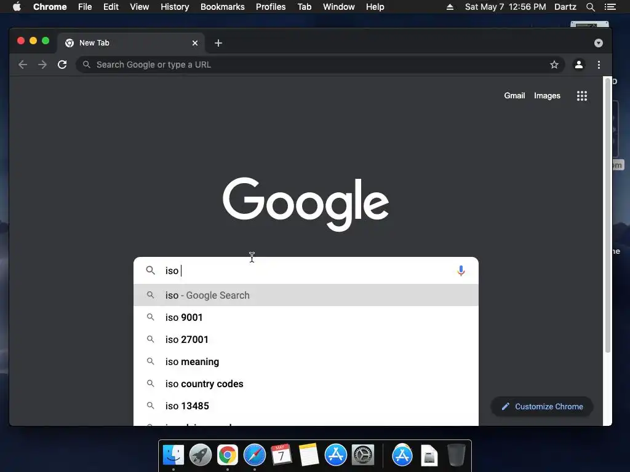This screenshot has height=472, width=630.
Task: Open the Google apps grid
Action: 582,95
